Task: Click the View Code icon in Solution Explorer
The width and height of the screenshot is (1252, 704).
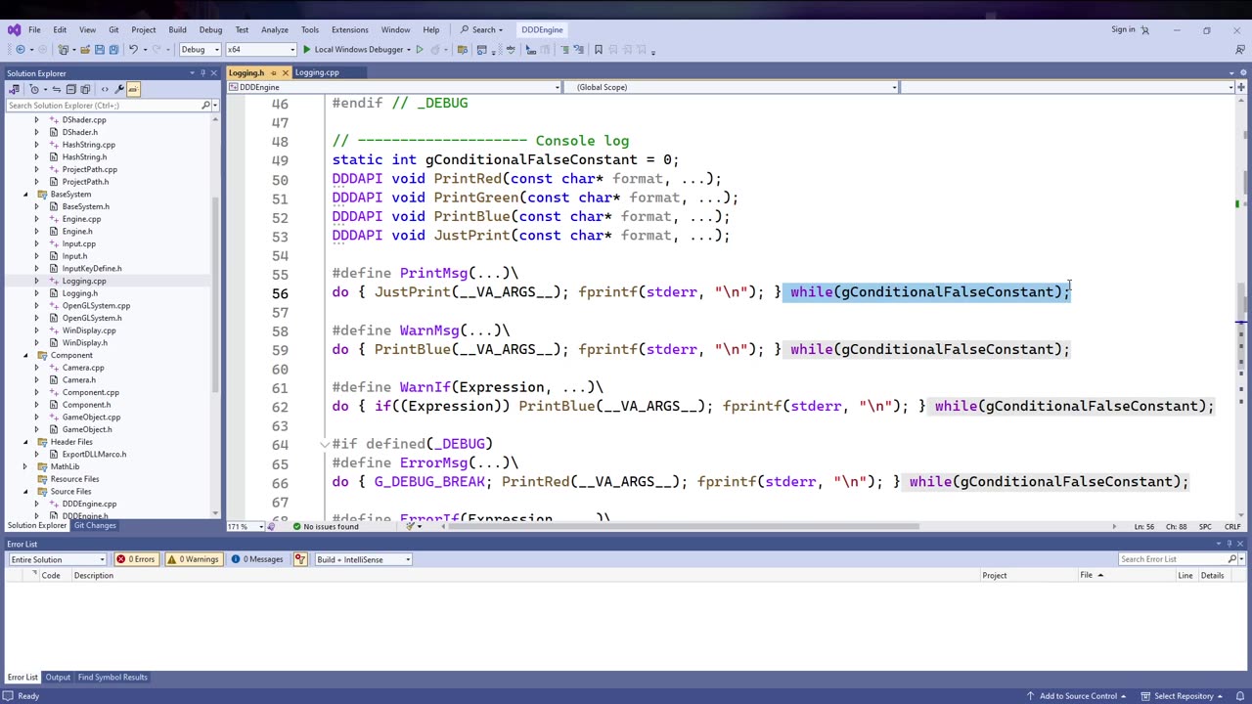Action: 105,89
